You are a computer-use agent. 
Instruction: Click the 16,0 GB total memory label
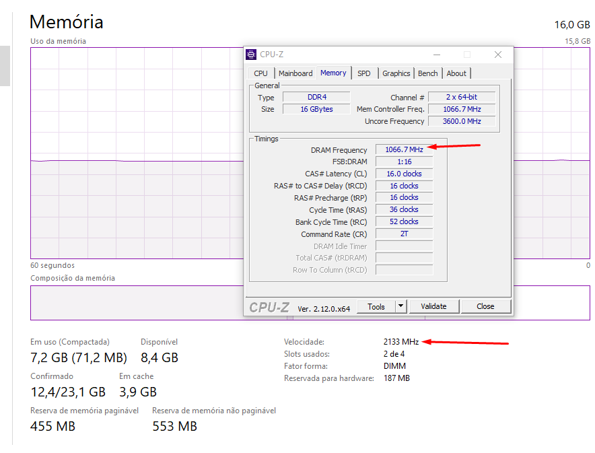(572, 25)
